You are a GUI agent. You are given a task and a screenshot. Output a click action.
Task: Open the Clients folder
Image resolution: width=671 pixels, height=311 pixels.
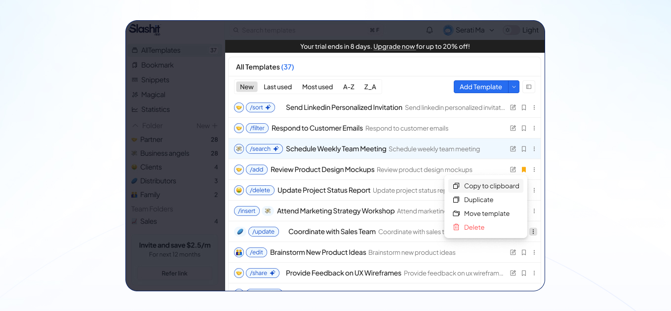pyautogui.click(x=175, y=167)
